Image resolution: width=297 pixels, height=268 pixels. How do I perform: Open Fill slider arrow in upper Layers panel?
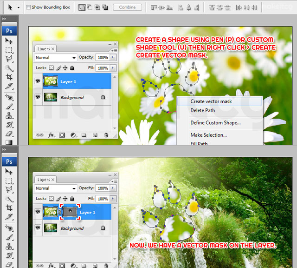point(113,68)
